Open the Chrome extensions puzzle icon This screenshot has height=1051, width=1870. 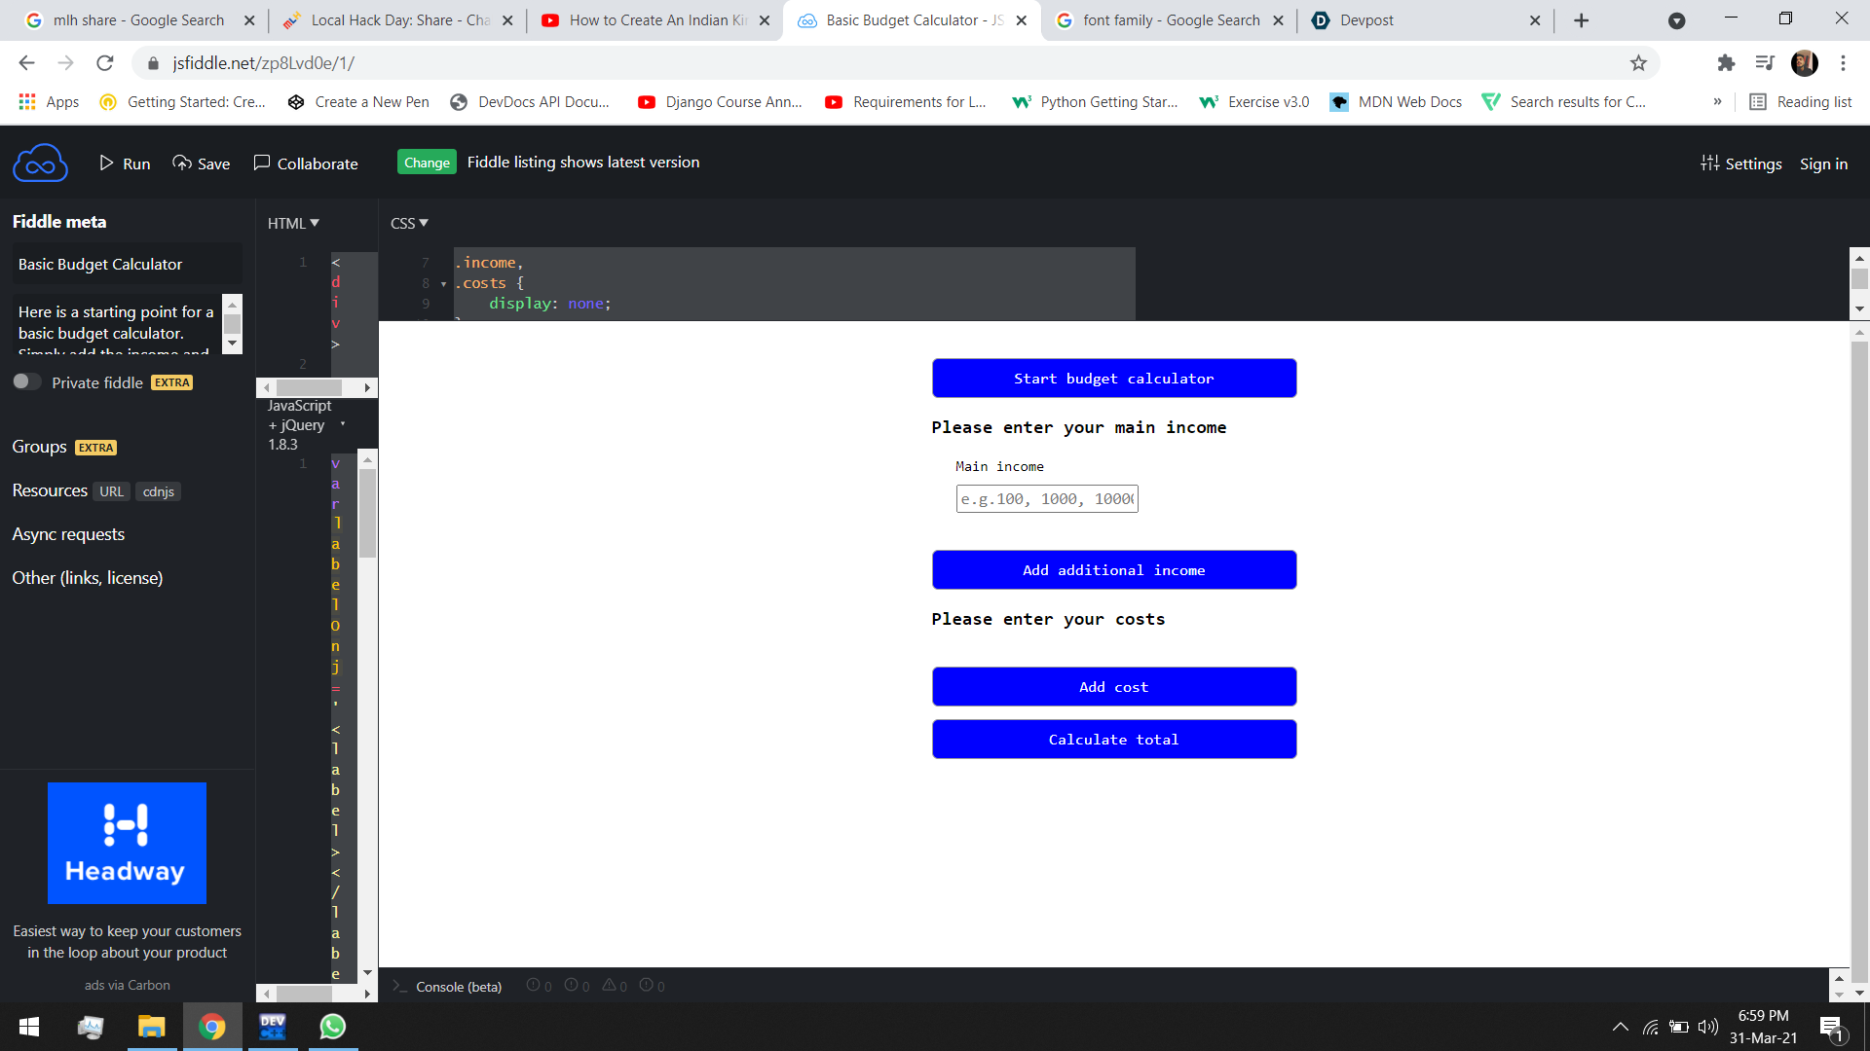click(x=1726, y=63)
